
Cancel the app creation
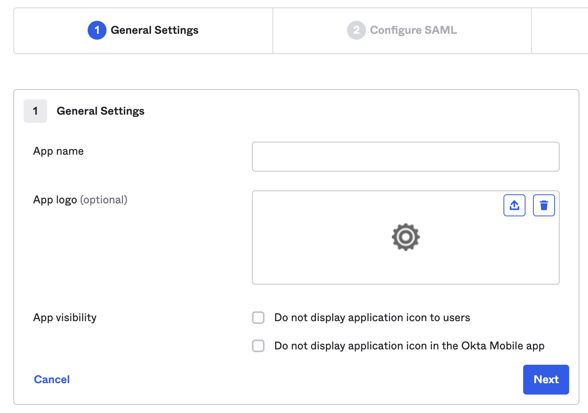tap(52, 379)
